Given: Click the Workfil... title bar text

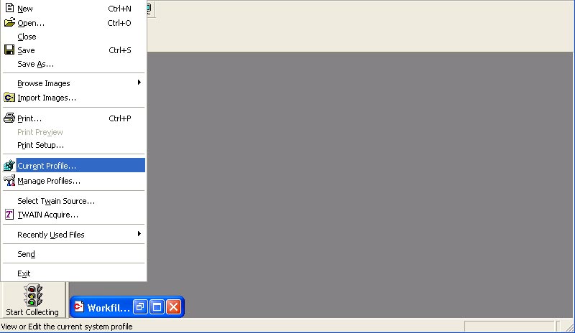Looking at the screenshot, I should coord(109,307).
